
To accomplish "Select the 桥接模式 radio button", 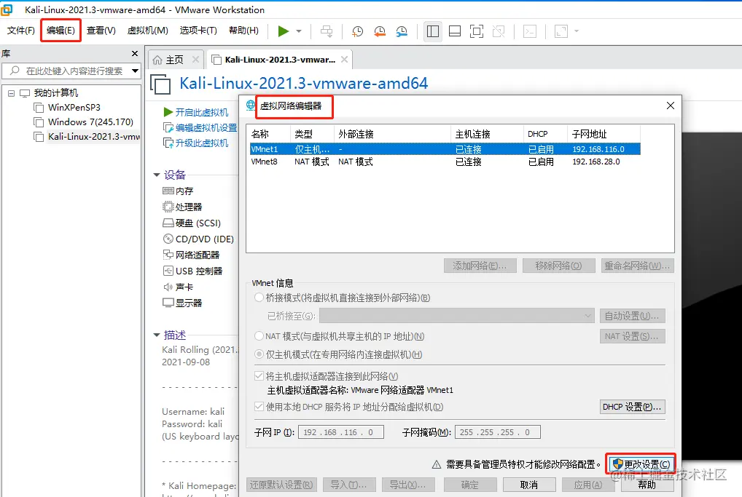I will 259,298.
